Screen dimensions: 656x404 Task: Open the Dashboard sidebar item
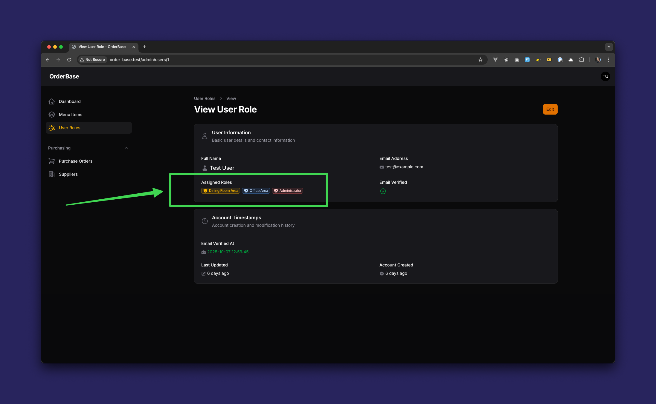click(x=69, y=101)
